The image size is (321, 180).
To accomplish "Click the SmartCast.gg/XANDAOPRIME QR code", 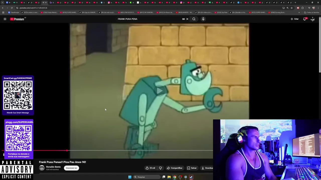I will [18, 95].
